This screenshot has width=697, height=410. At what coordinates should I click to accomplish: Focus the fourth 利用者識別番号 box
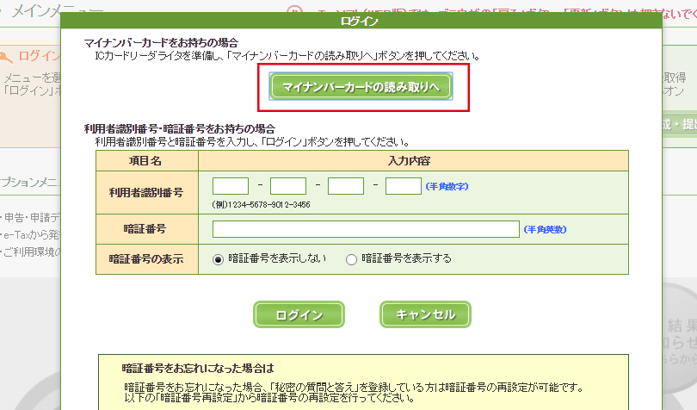point(404,186)
